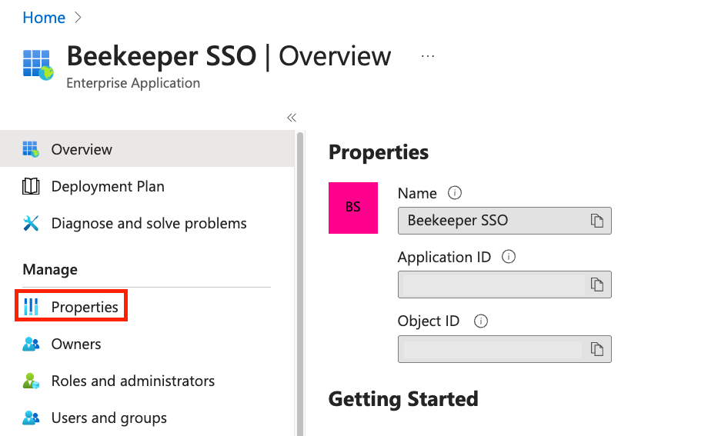The width and height of the screenshot is (718, 436).
Task: Show info tooltip for Application ID
Action: point(508,257)
